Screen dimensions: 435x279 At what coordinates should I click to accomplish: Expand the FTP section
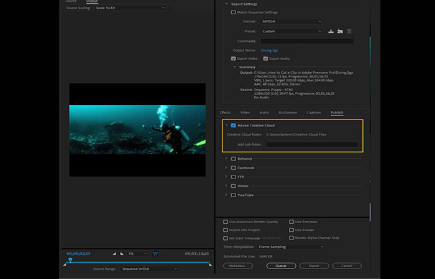point(226,177)
